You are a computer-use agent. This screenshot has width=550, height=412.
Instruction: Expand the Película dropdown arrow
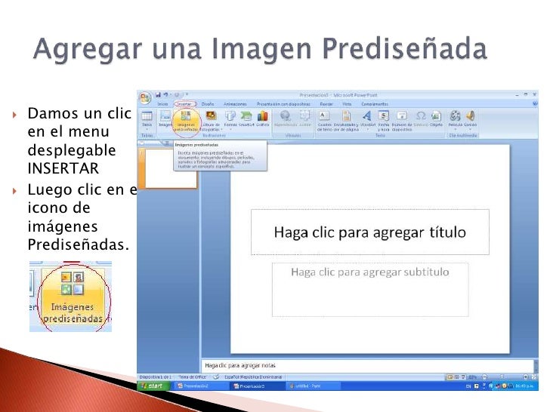click(x=456, y=129)
